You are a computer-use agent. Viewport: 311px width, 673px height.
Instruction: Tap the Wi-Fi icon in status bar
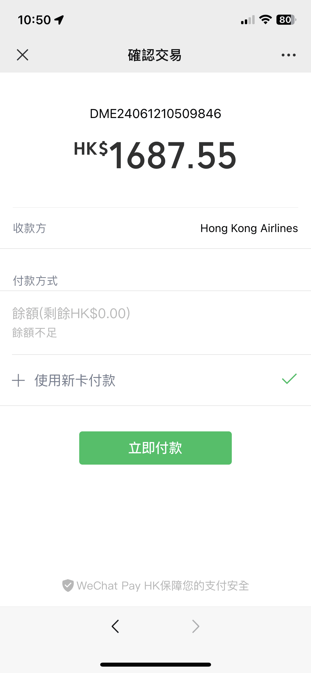[x=265, y=20]
